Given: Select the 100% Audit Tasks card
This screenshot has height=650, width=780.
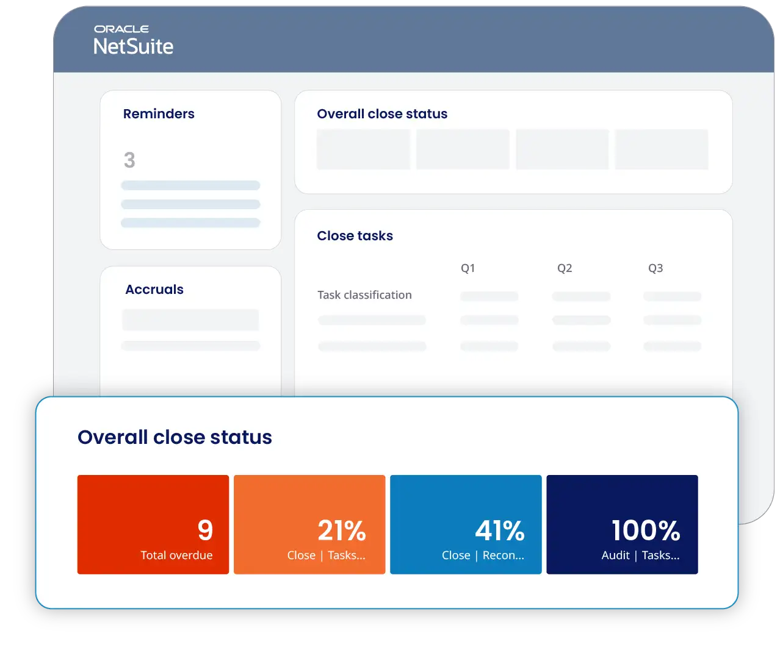Looking at the screenshot, I should click(622, 524).
